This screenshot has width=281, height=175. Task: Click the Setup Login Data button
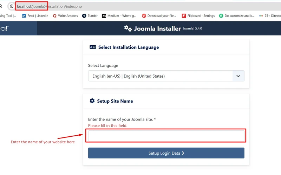[x=166, y=153]
